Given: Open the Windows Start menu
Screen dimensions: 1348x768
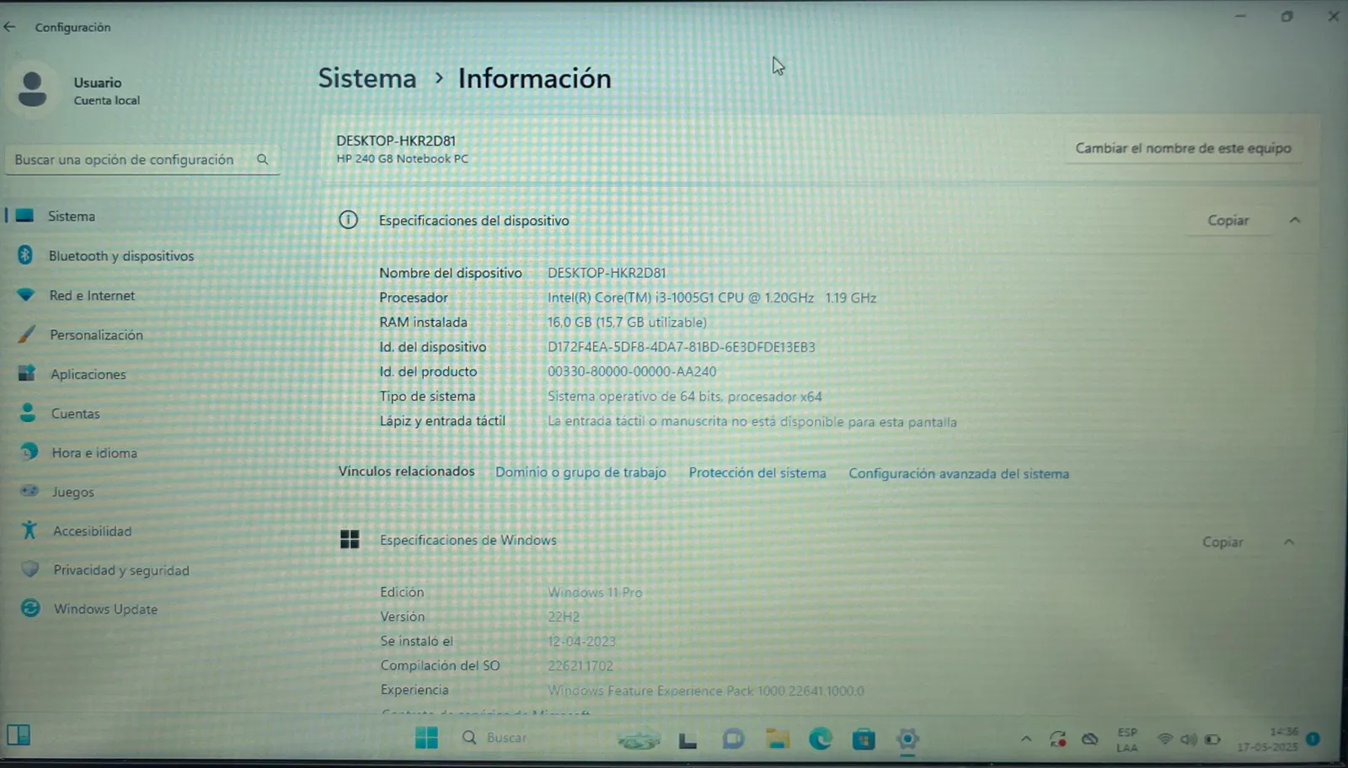Looking at the screenshot, I should [426, 738].
